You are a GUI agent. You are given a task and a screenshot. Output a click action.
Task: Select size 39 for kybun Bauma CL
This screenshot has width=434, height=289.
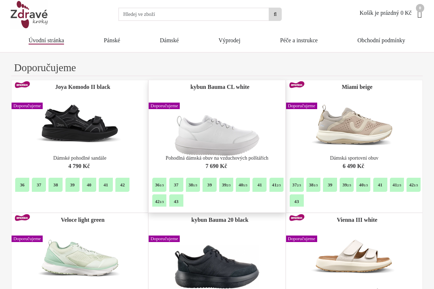[x=209, y=185]
